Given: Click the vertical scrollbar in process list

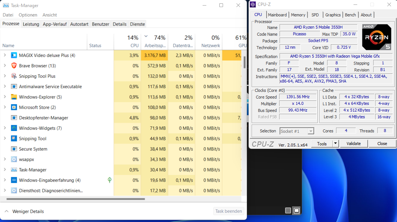Looking at the screenshot, I should tap(244, 62).
